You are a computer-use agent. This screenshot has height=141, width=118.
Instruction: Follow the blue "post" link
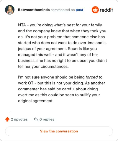coord(79,10)
